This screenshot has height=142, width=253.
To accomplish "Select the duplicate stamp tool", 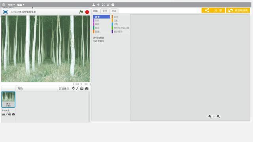I will (x=94, y=5).
